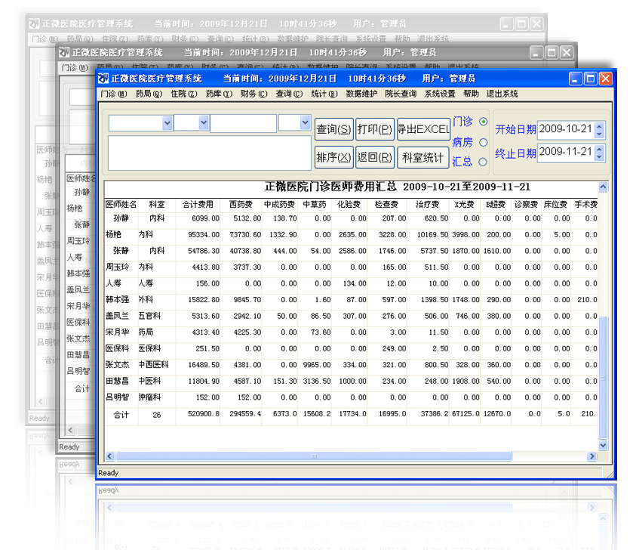Open the 住院(Z) menu

pos(183,94)
